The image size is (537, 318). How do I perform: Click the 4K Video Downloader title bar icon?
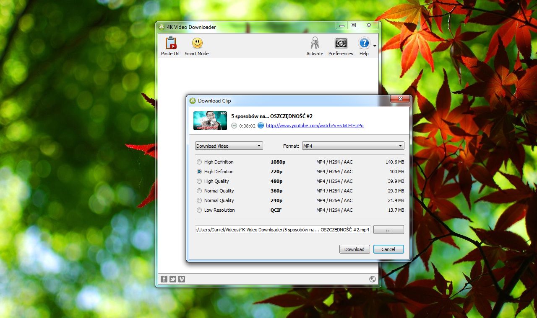(162, 27)
